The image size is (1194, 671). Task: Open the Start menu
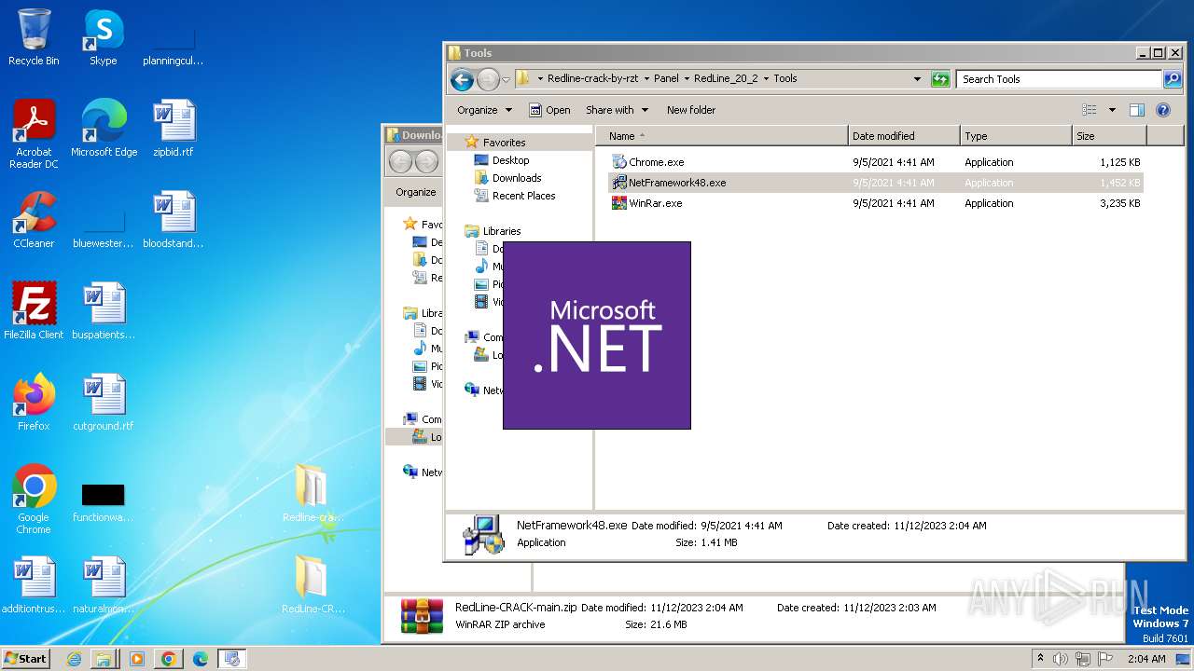coord(26,658)
